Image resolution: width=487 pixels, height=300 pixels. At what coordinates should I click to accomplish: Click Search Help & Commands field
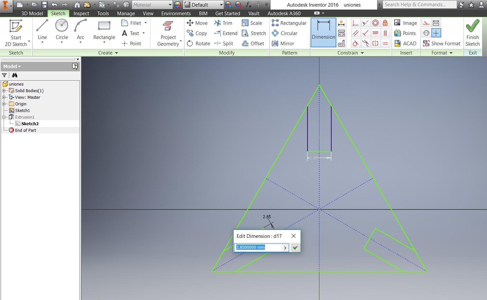419,5
